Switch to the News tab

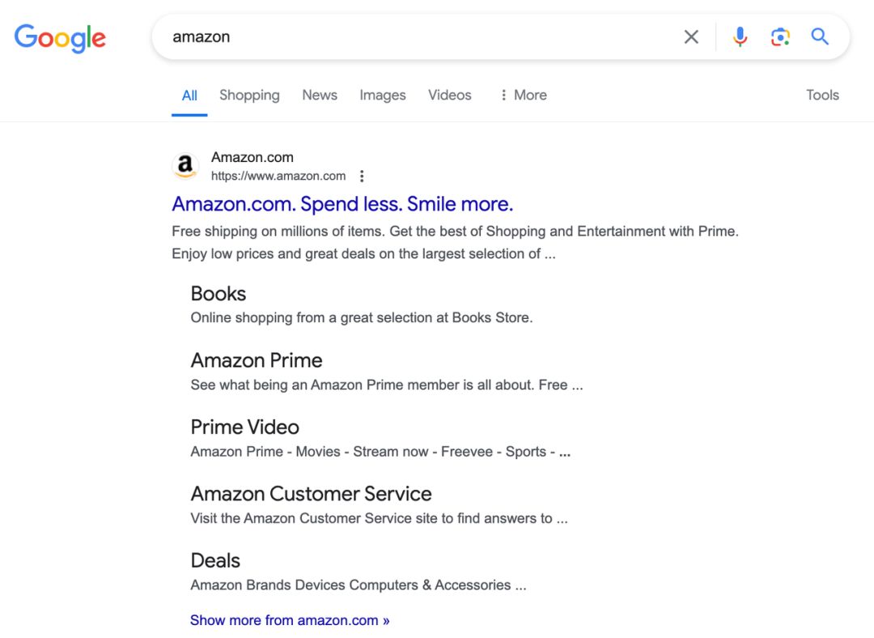tap(320, 95)
